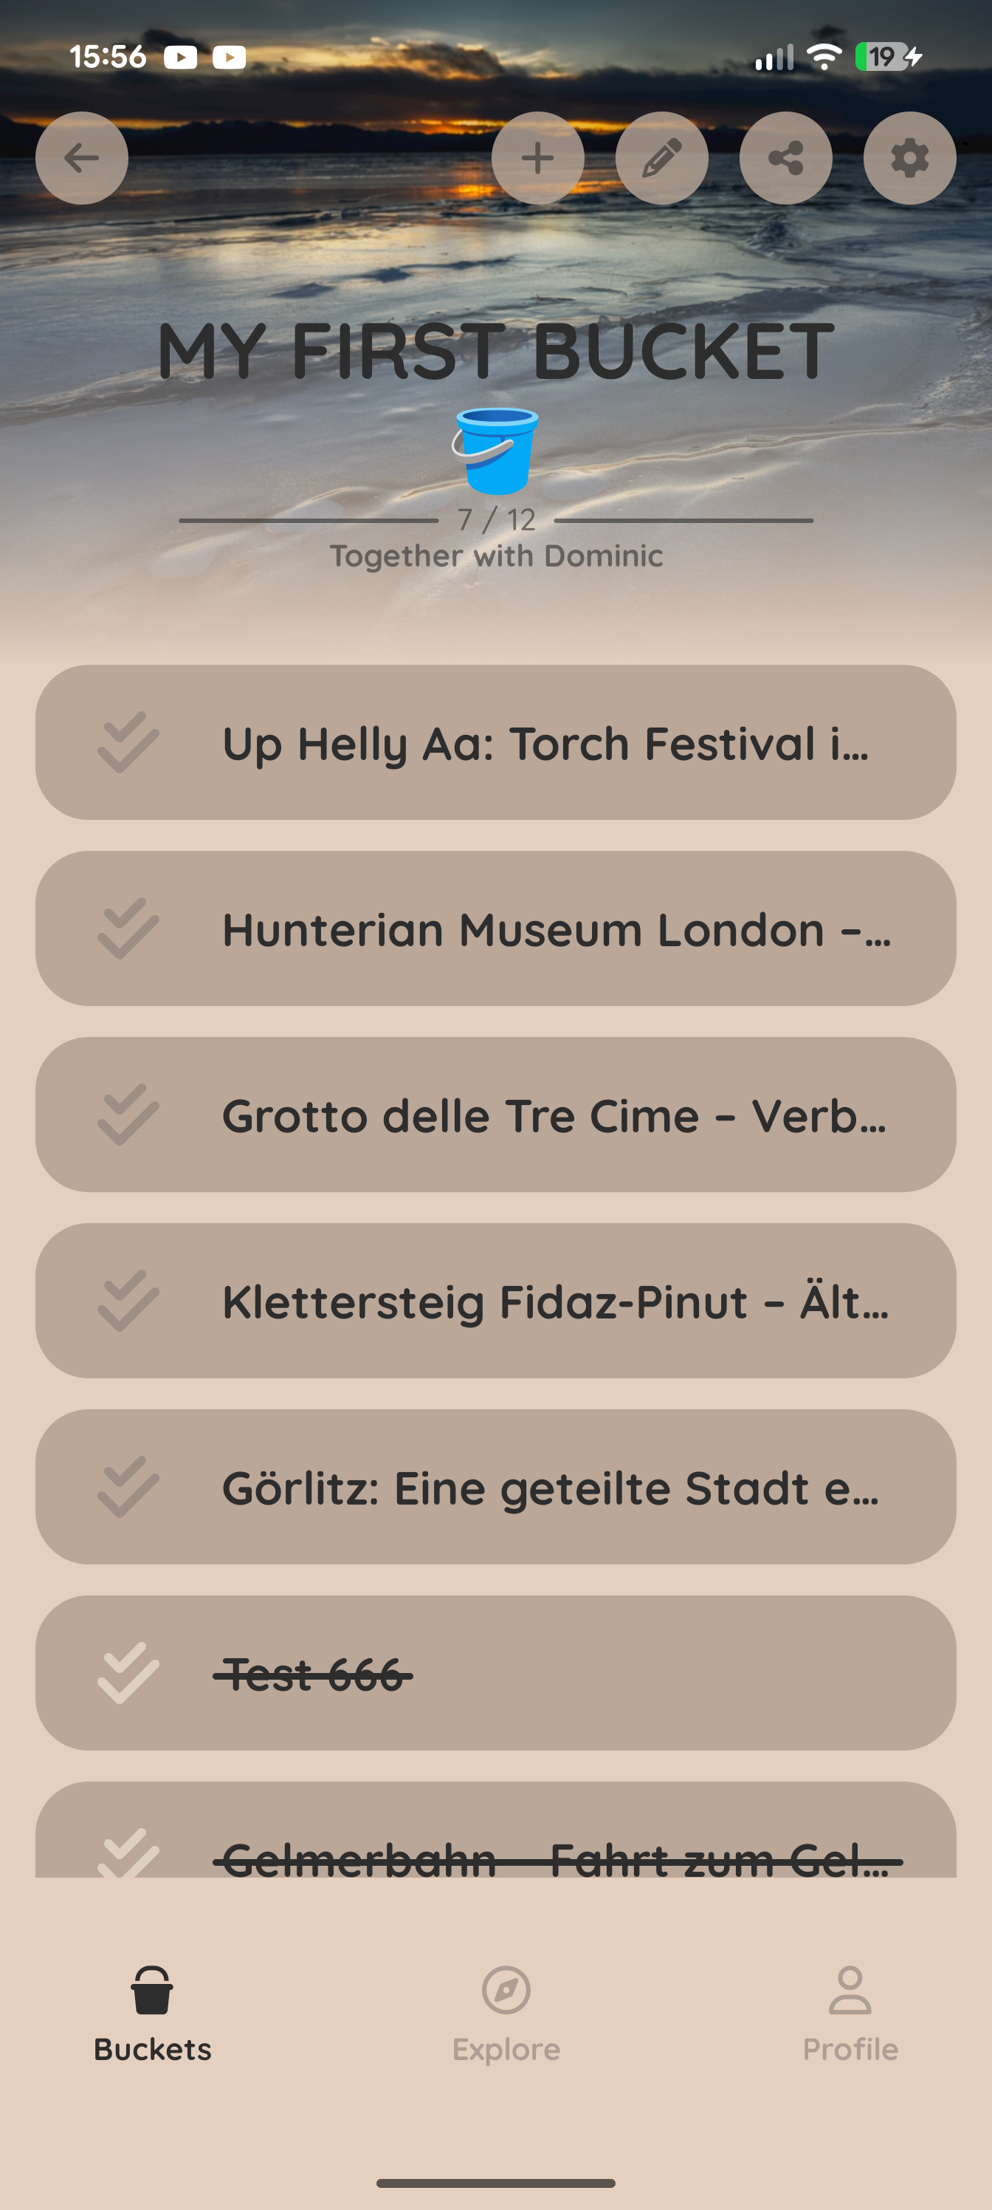Open bucket settings gear icon
The image size is (992, 2210).
click(909, 158)
